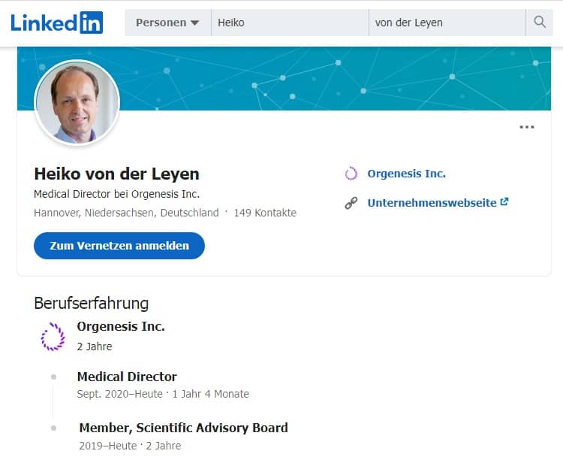This screenshot has width=563, height=466.
Task: Click the first name field containing Heiko
Action: click(290, 23)
